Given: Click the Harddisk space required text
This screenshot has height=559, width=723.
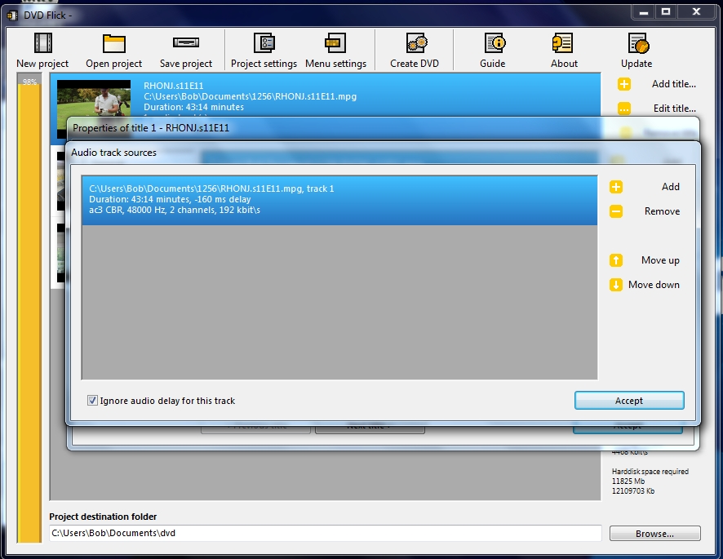Looking at the screenshot, I should pyautogui.click(x=650, y=472).
